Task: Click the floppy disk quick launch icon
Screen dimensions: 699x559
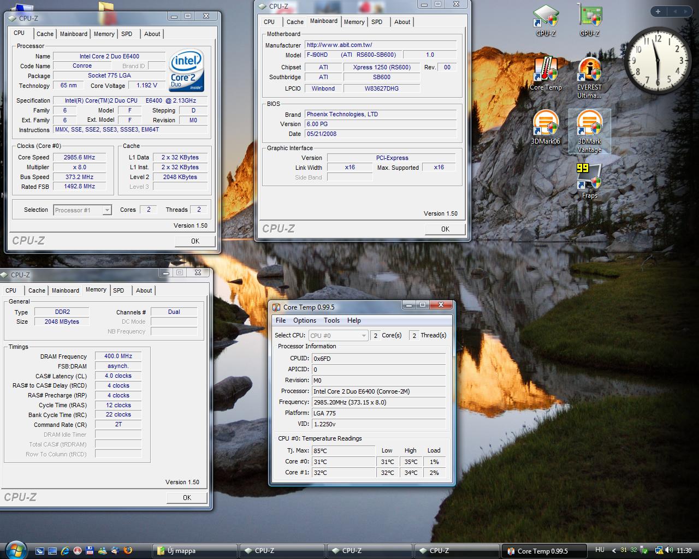Action: click(x=90, y=551)
